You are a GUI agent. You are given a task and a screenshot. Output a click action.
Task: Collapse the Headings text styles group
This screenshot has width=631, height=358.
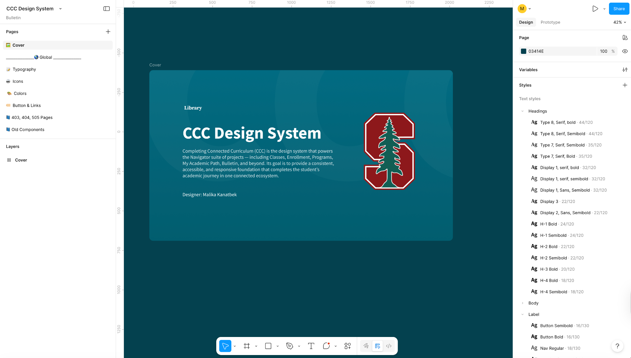523,111
